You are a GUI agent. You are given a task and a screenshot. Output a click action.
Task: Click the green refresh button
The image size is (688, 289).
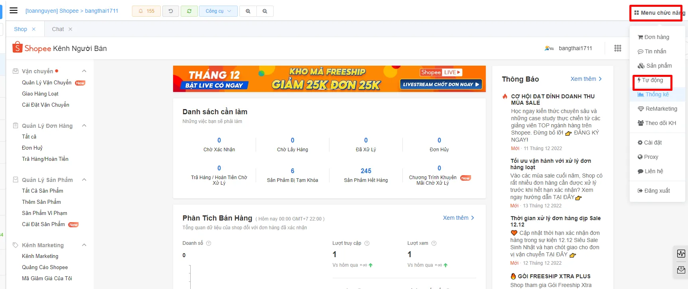(x=189, y=11)
